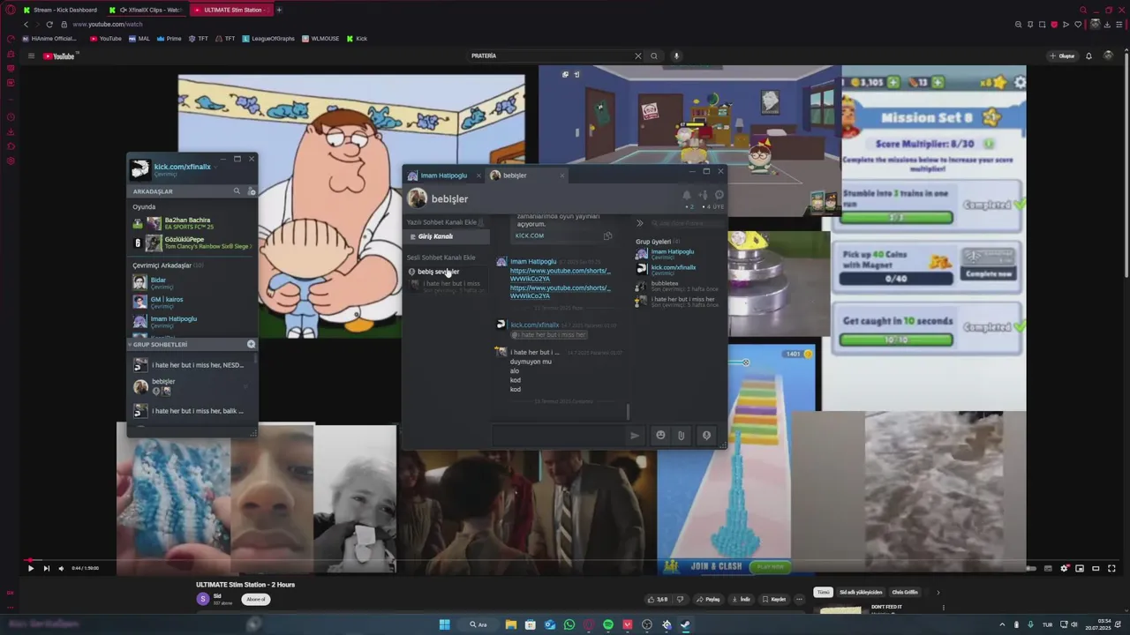Attach a file with paperclip
This screenshot has width=1130, height=635.
click(681, 435)
